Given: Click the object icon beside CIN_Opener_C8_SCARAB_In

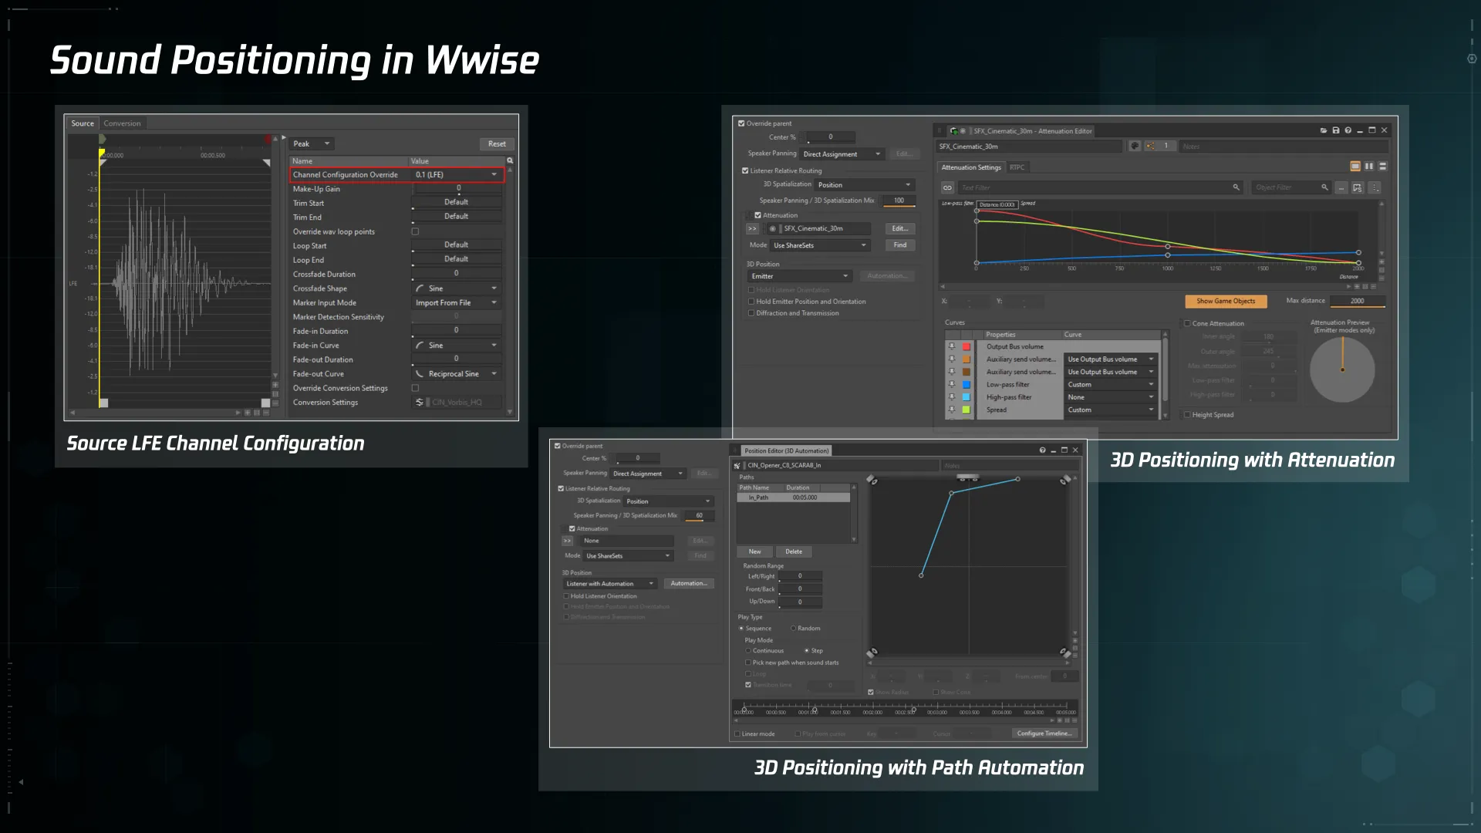Looking at the screenshot, I should click(x=737, y=466).
